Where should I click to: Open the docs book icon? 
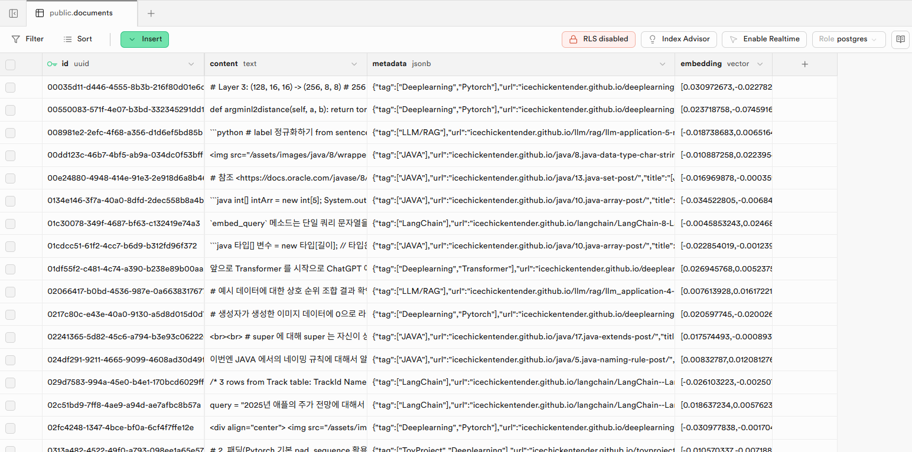(x=900, y=40)
